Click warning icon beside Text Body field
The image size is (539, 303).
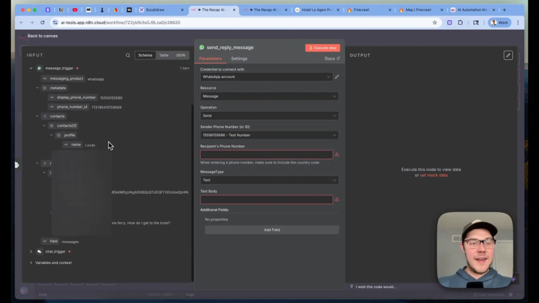[x=337, y=199]
